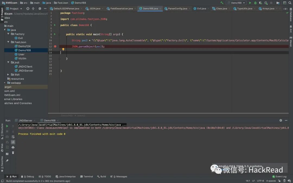Viewport: 293px width, 183px height.
Task: Select JNDIClient in the project tree
Action: [25, 66]
